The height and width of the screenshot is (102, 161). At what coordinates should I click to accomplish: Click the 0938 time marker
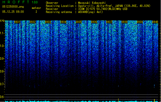click(124, 22)
